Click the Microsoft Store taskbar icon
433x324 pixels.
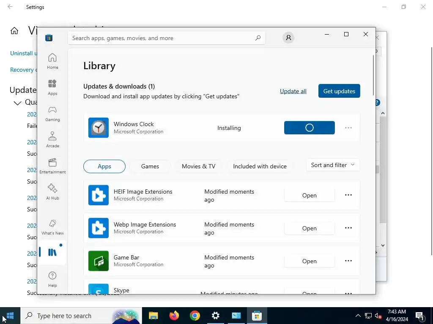pyautogui.click(x=257, y=316)
